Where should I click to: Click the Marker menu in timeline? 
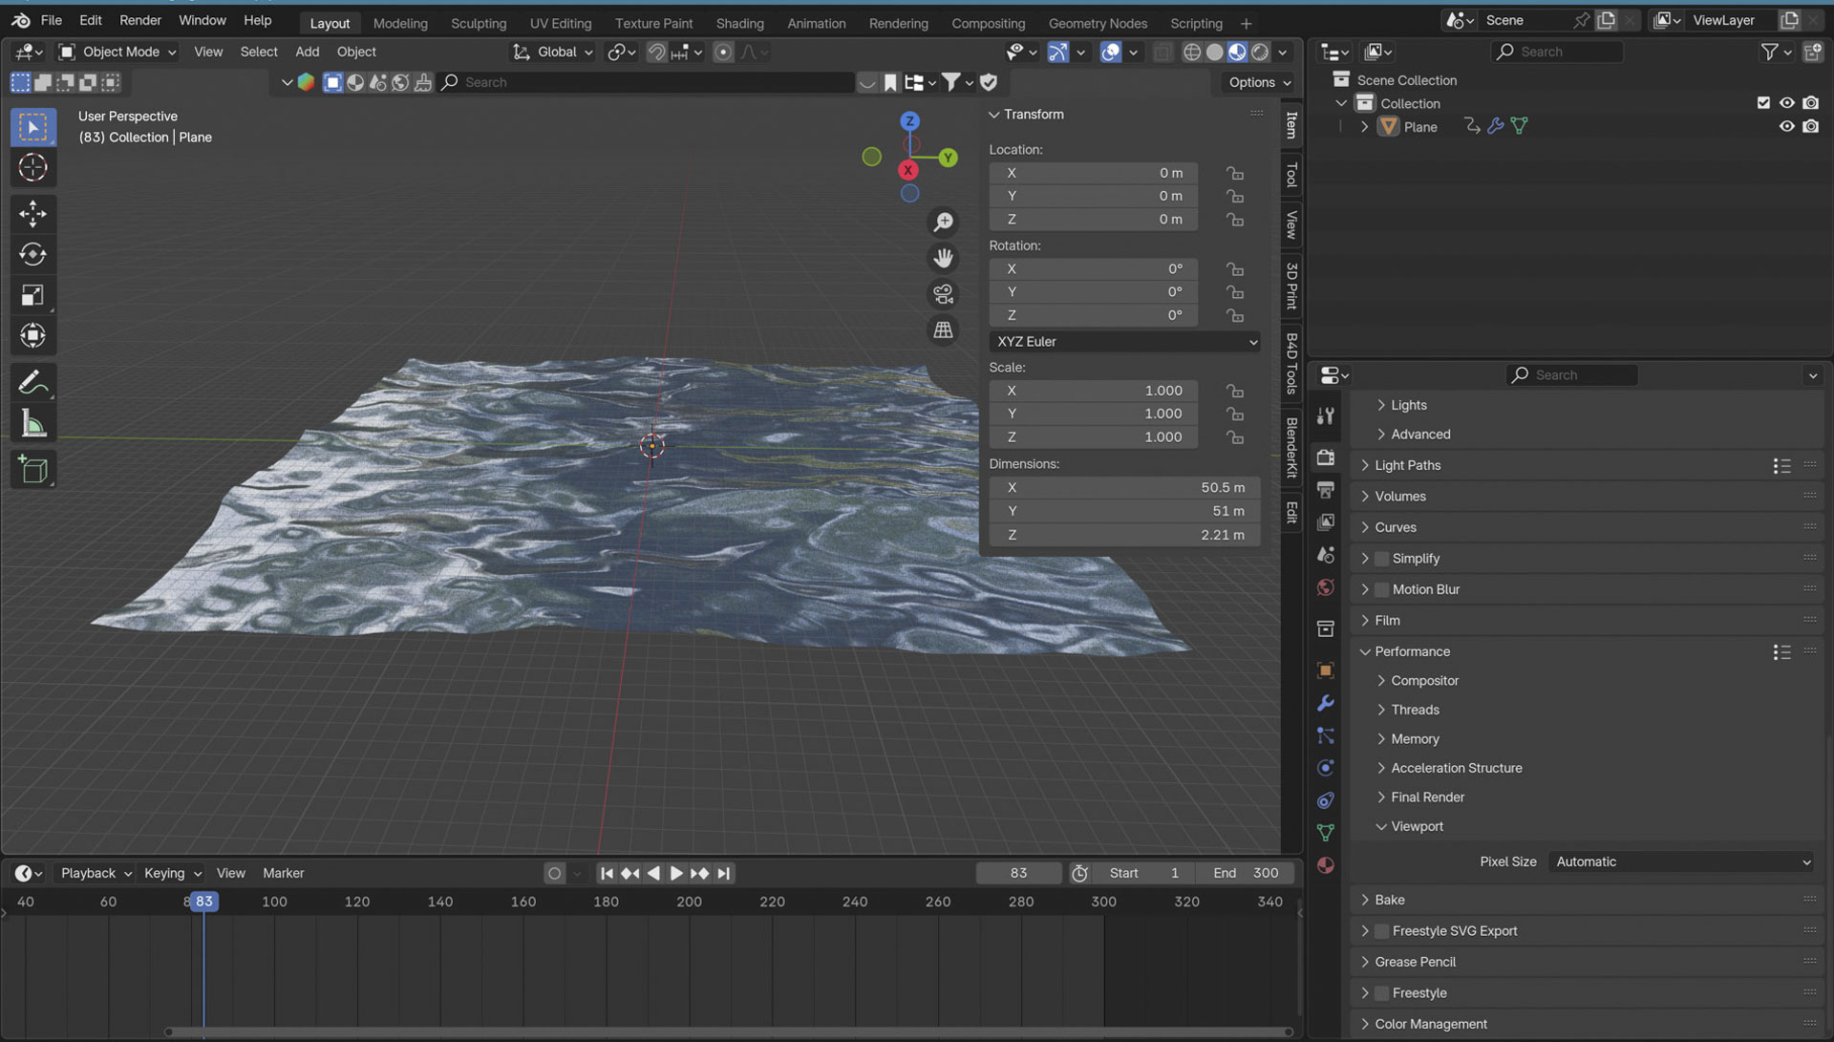point(283,873)
